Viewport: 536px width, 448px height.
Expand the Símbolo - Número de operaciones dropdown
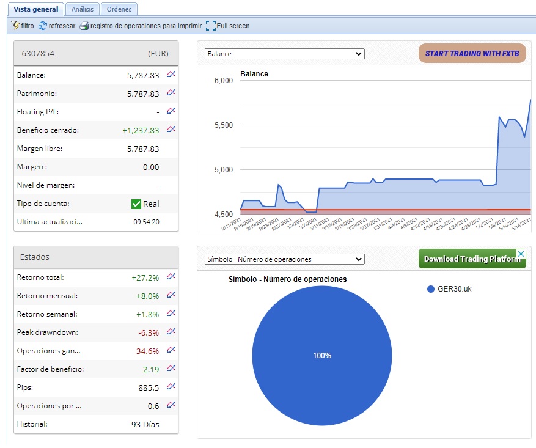[284, 259]
